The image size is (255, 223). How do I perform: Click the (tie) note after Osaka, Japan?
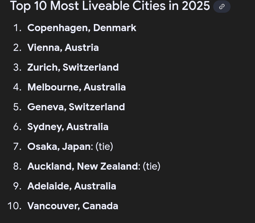[104, 147]
